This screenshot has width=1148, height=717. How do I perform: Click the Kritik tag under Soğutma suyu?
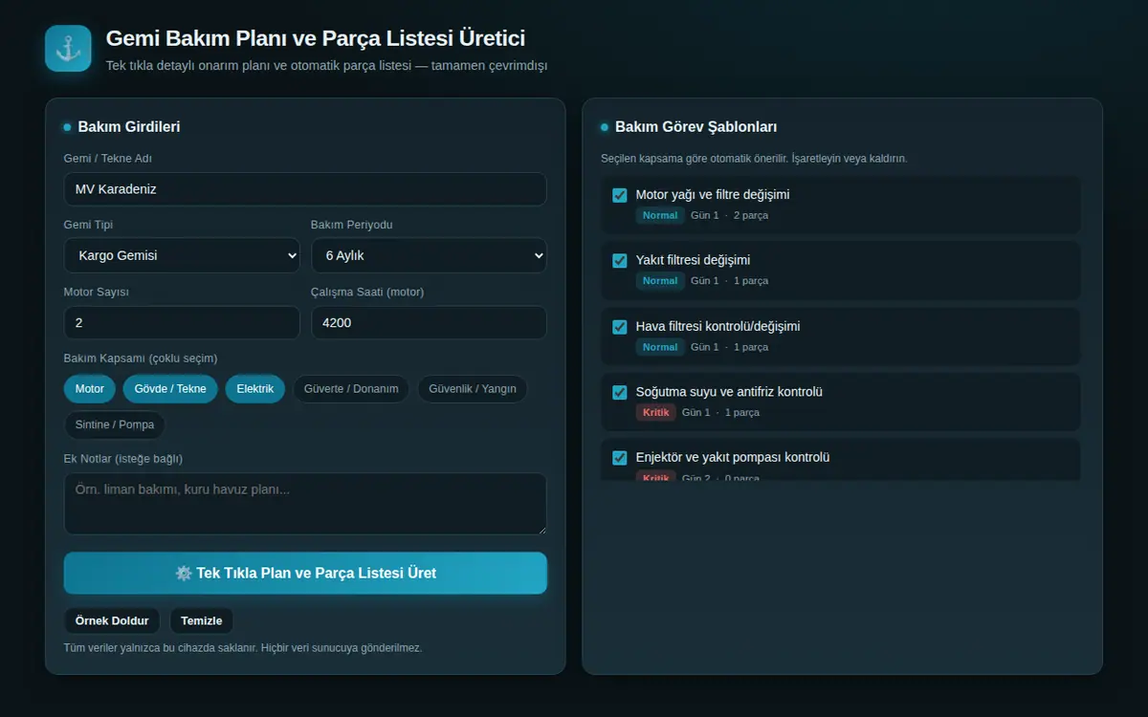pos(655,413)
